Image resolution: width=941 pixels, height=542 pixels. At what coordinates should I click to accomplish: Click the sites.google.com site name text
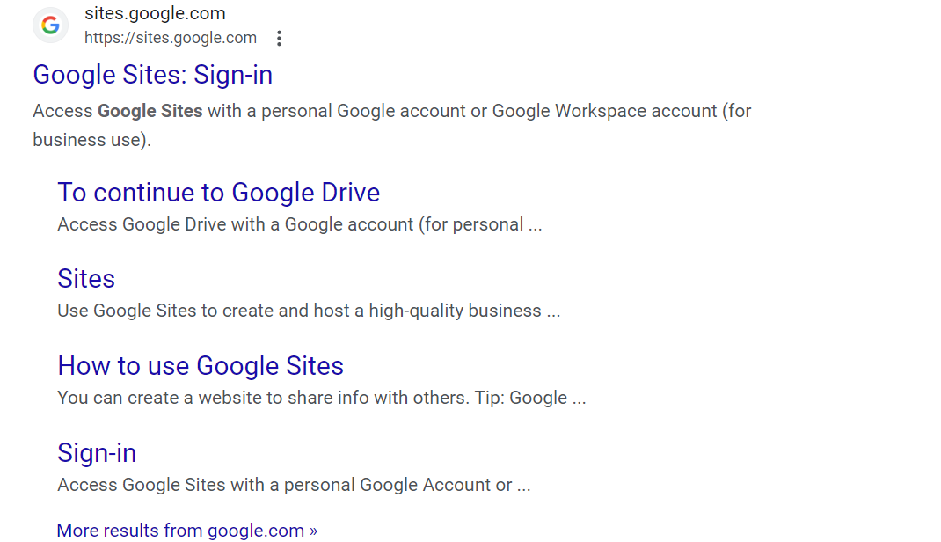pyautogui.click(x=155, y=13)
